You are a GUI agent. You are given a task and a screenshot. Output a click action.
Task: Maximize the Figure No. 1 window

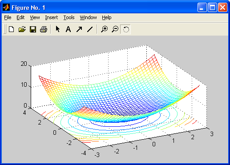pyautogui.click(x=212, y=7)
